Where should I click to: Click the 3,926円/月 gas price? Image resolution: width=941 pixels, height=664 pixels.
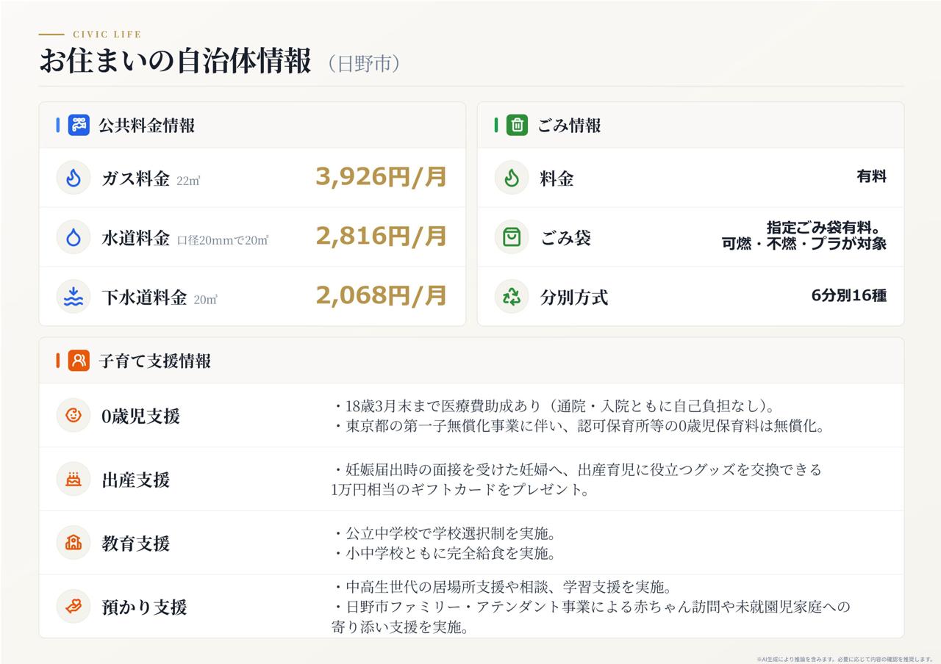(x=382, y=177)
